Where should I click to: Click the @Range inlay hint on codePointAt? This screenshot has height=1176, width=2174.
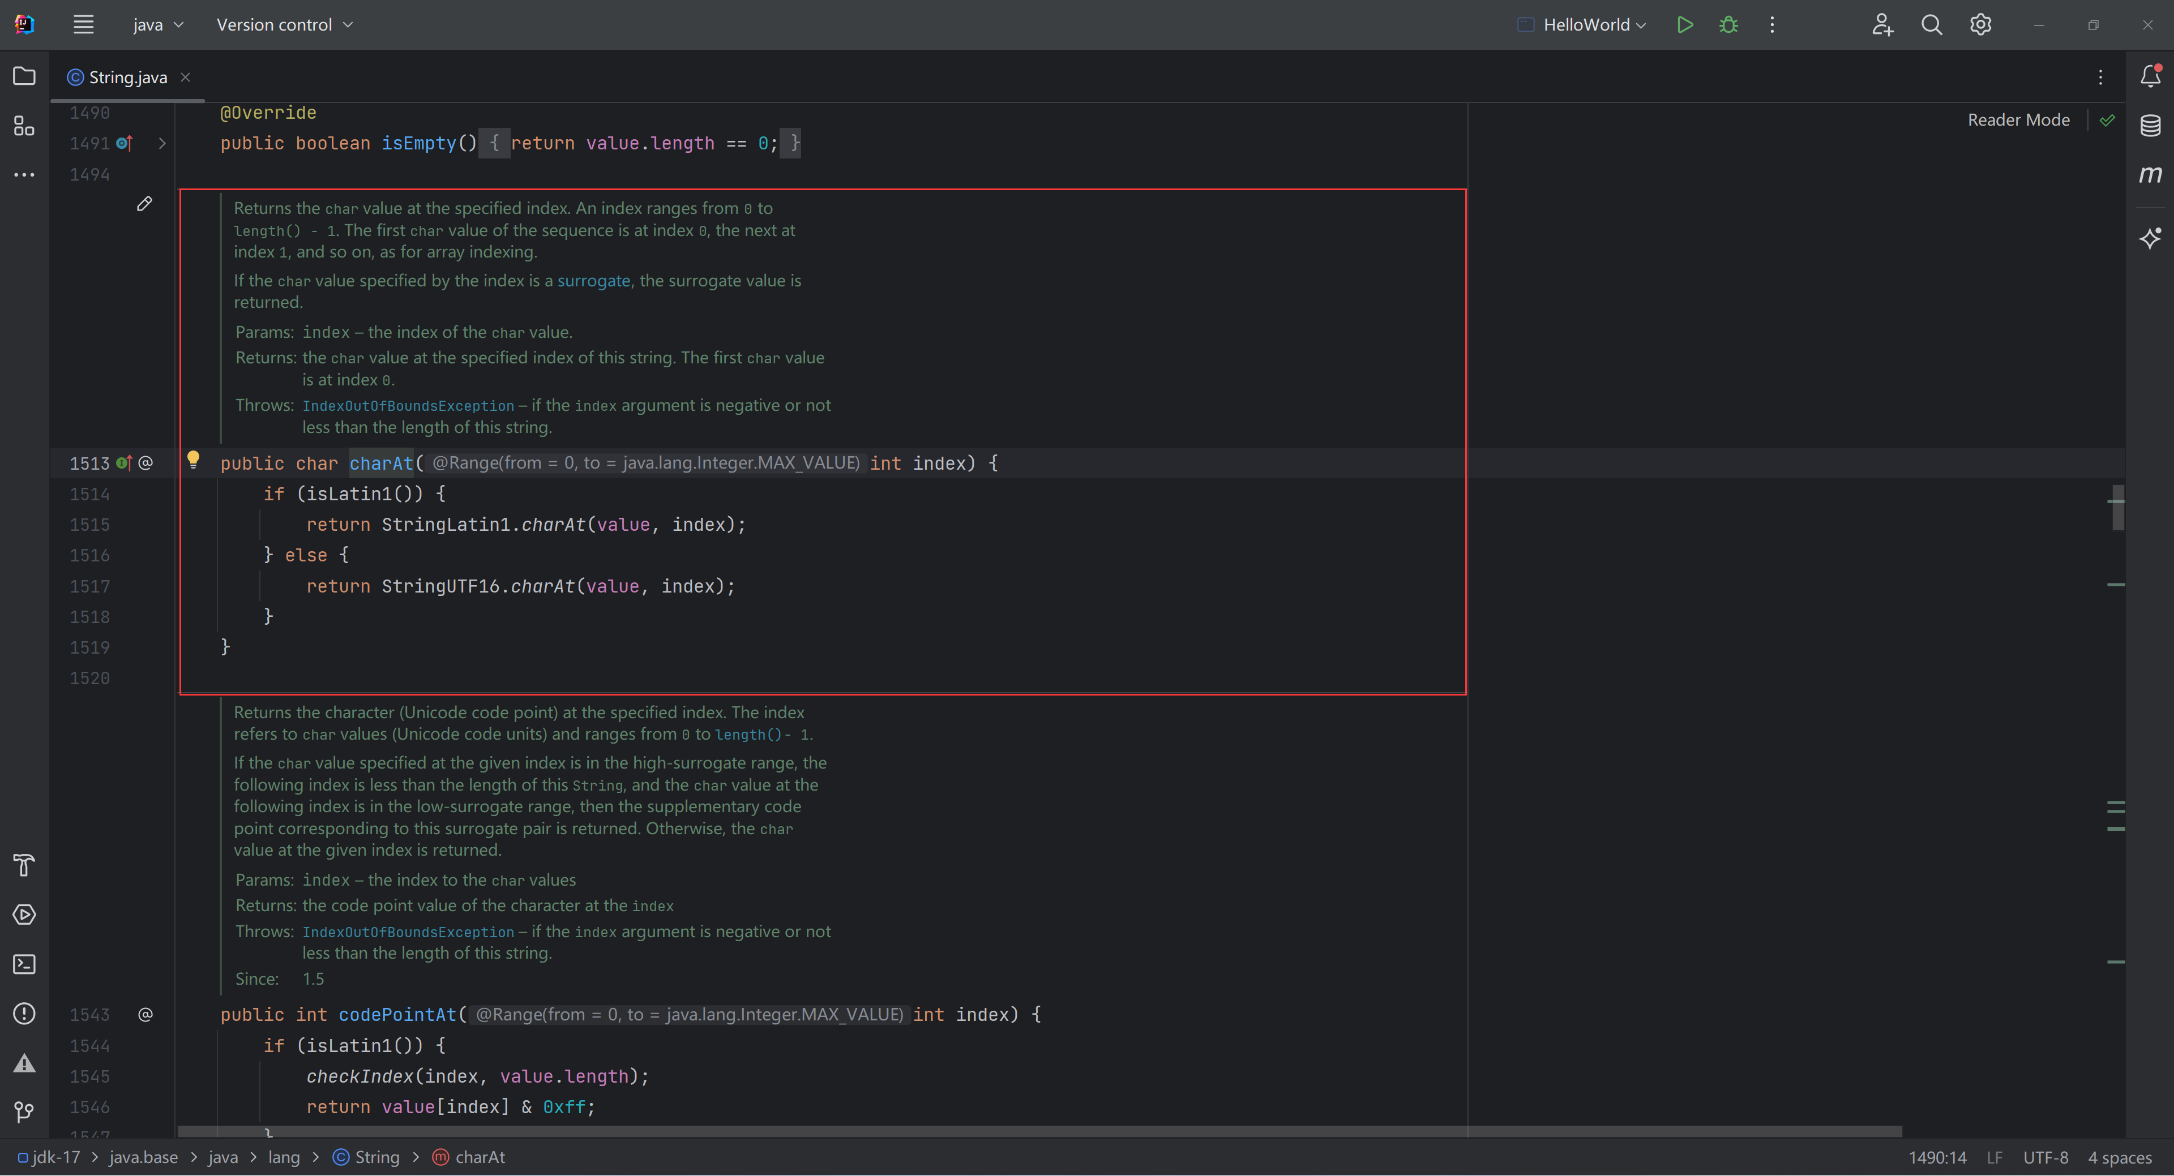click(690, 1015)
